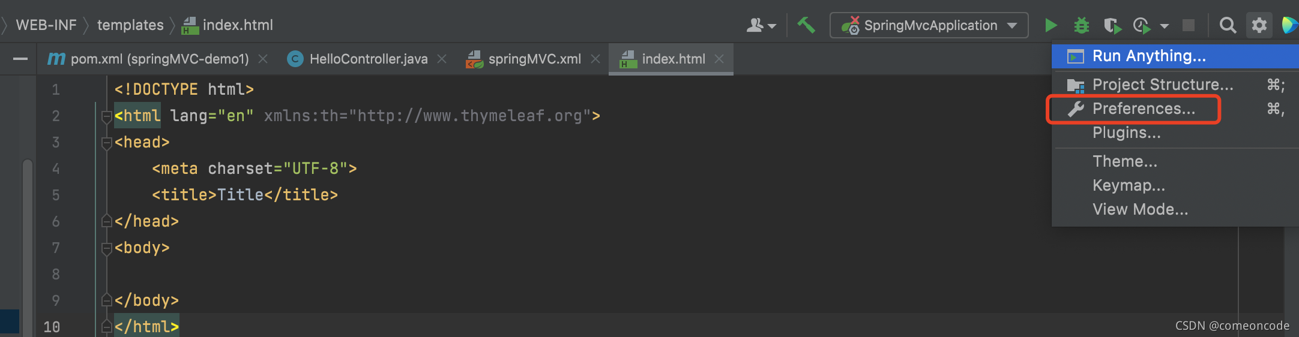Start debugging with the bug icon
The height and width of the screenshot is (337, 1299).
1081,25
